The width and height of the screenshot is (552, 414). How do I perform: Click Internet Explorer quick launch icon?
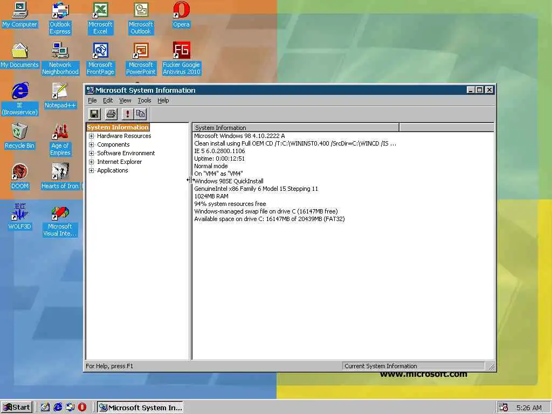[x=58, y=408]
